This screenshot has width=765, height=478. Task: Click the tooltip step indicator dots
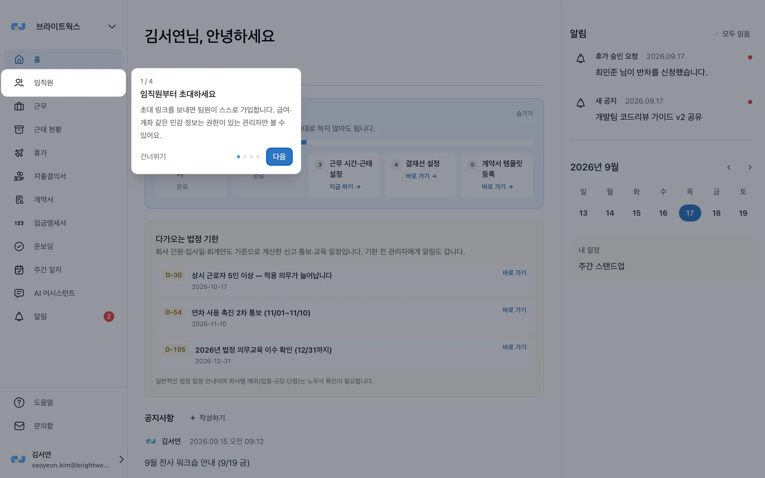coord(248,157)
